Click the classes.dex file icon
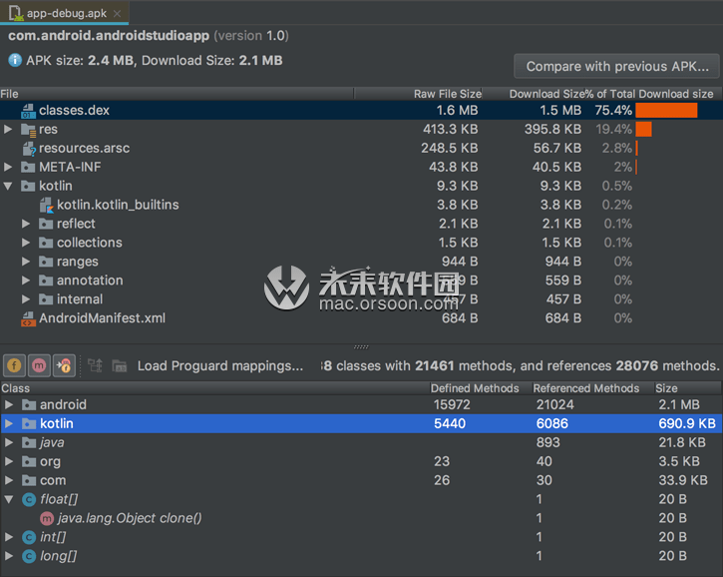The height and width of the screenshot is (577, 723). [28, 111]
